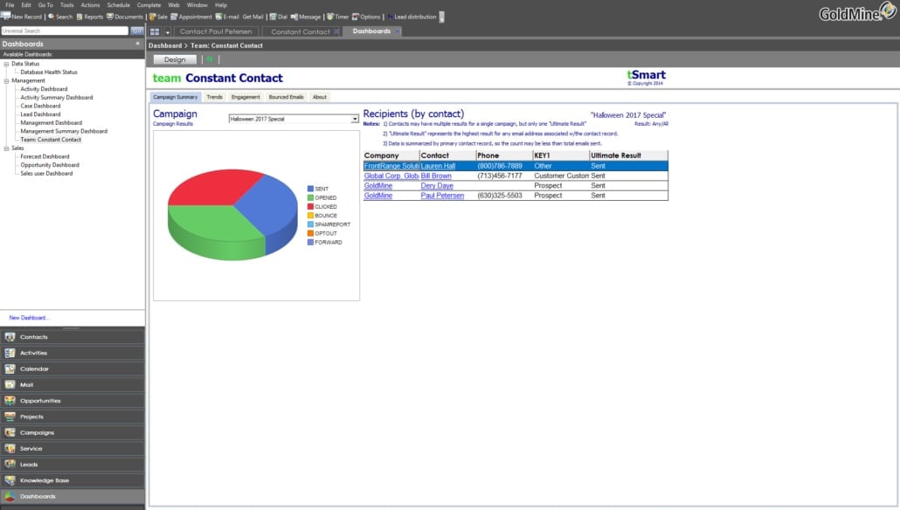Refresh the dashboard with the green icon

[x=210, y=59]
